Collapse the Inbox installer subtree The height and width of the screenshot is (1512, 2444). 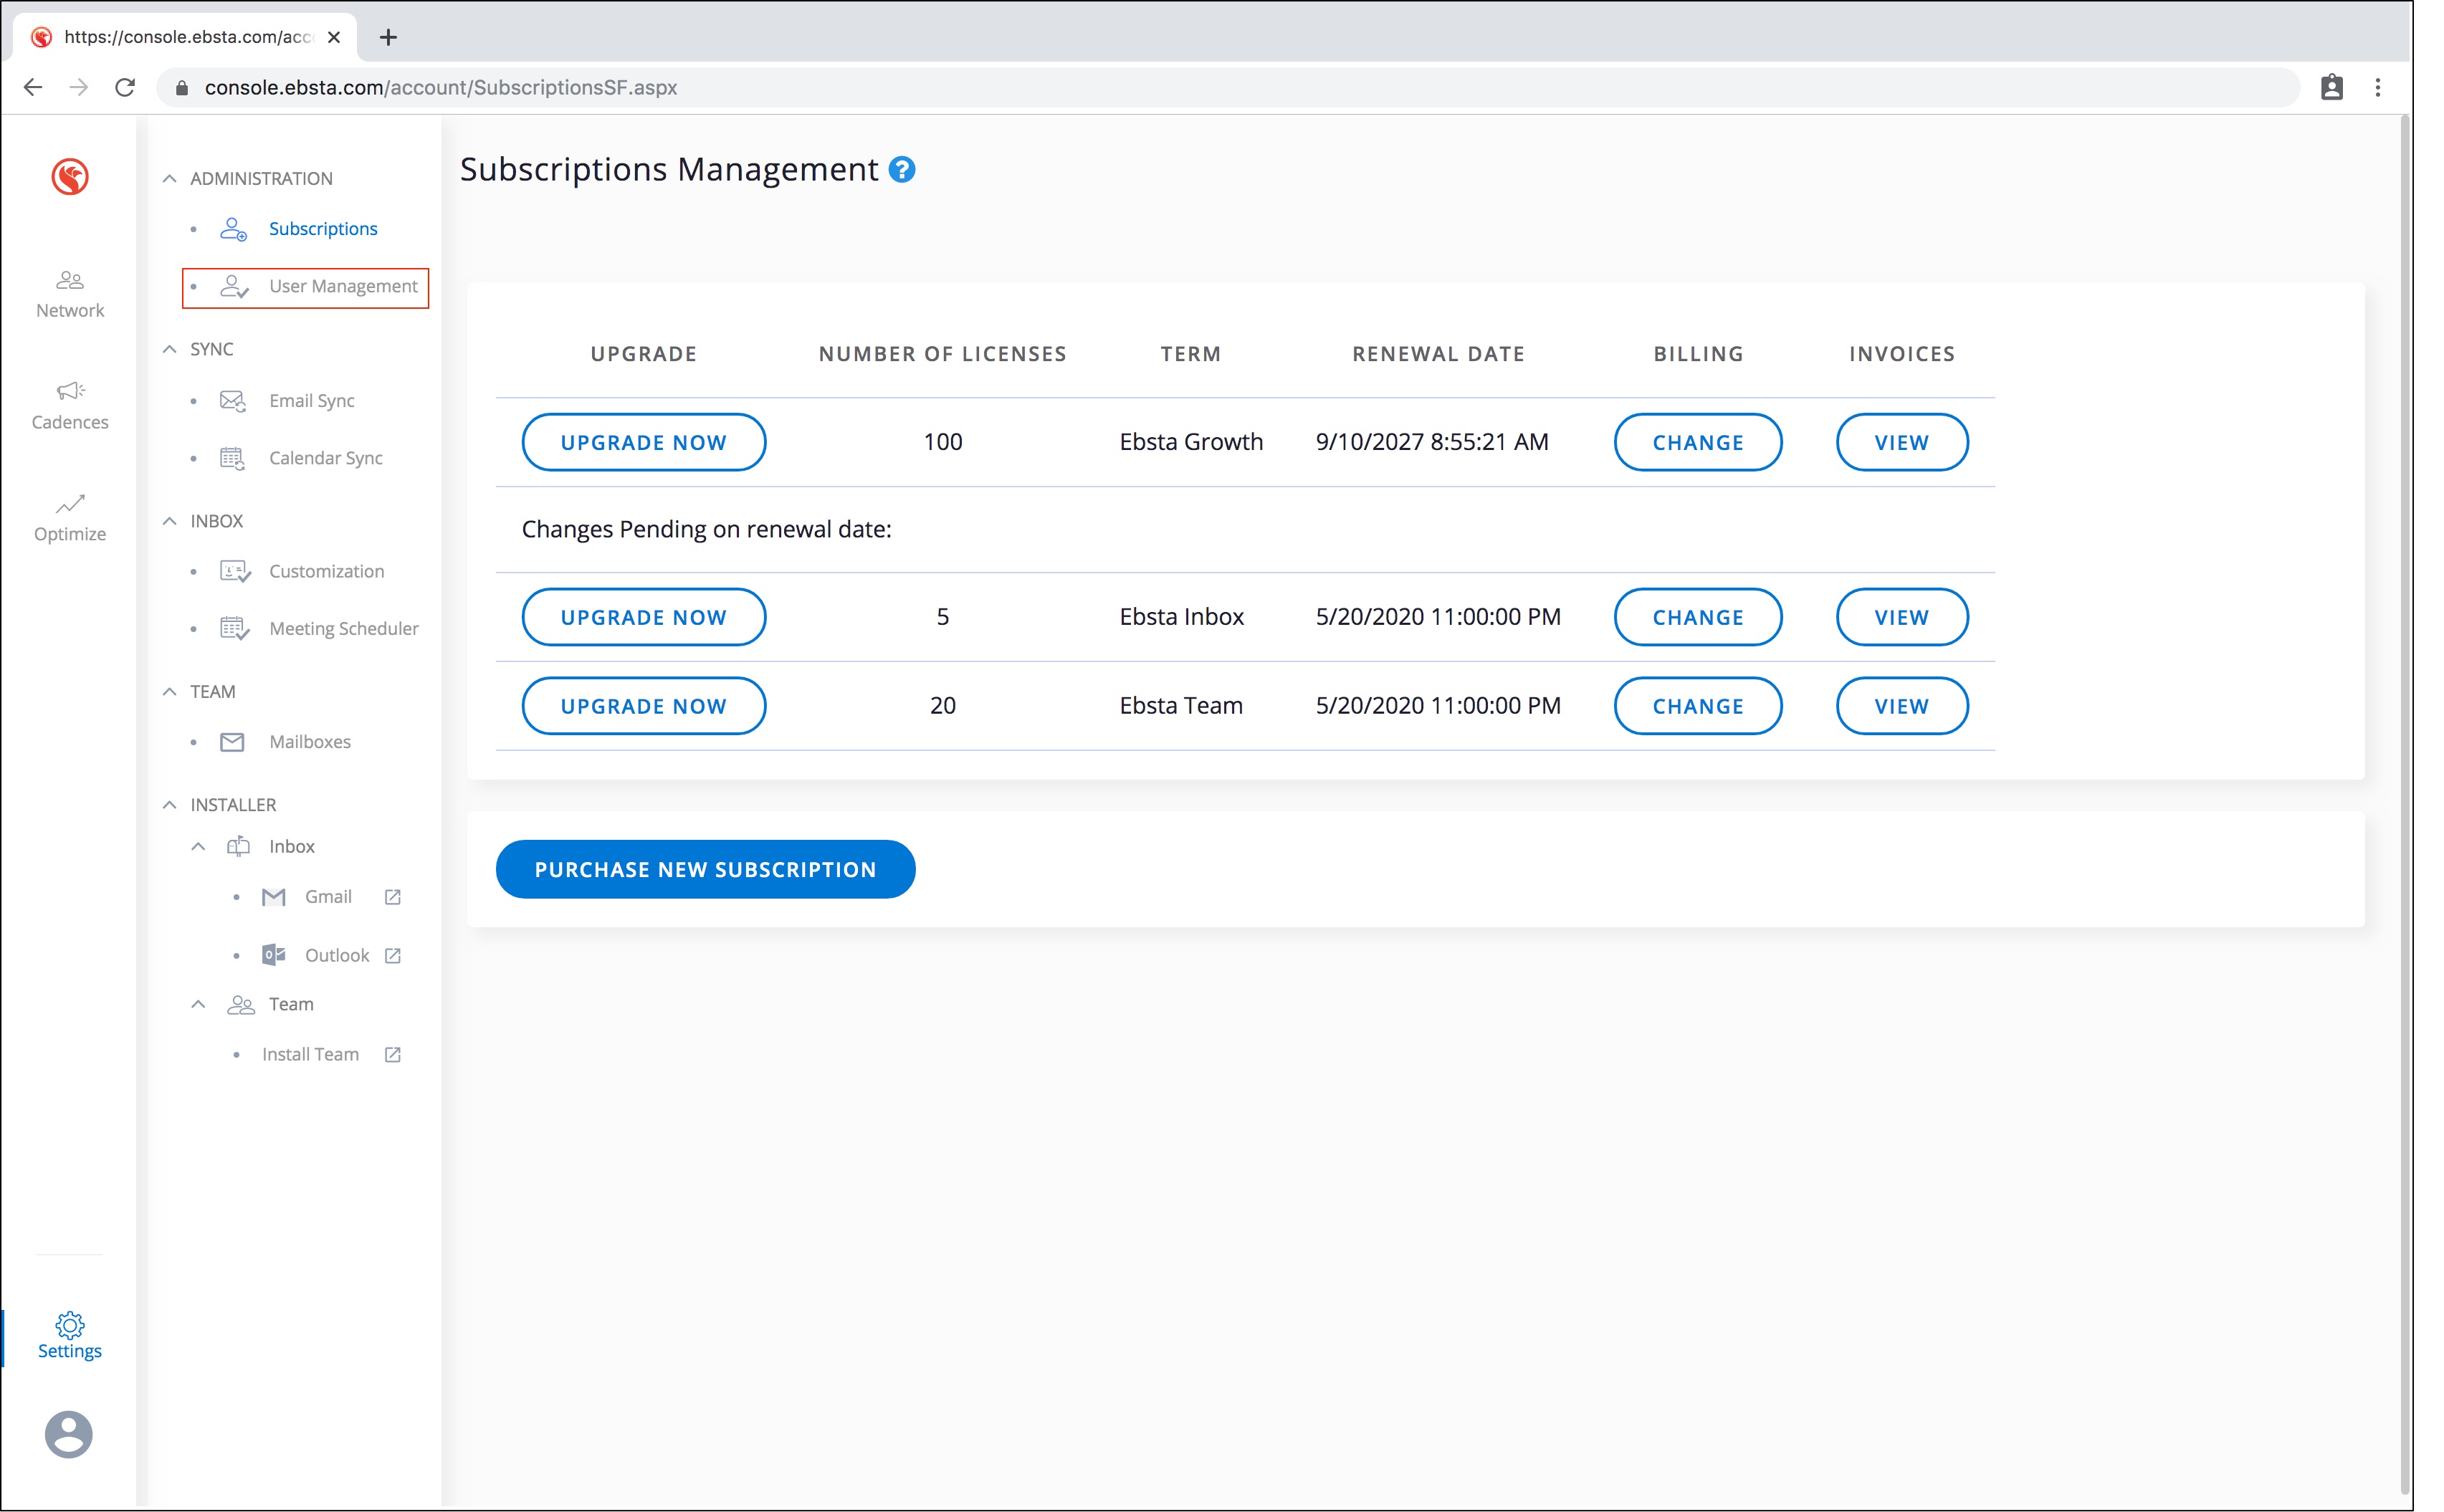pos(198,847)
